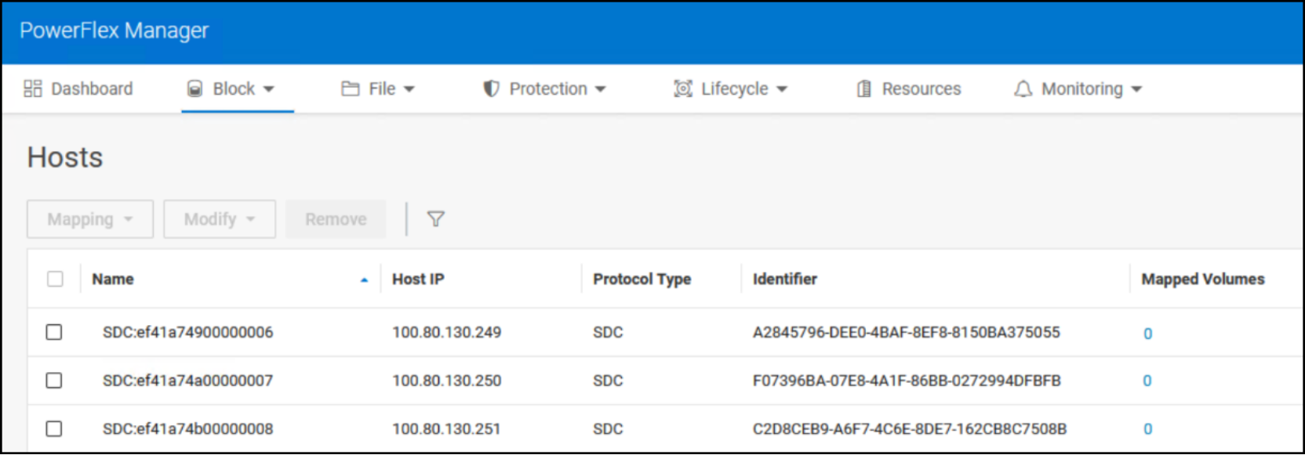Click the Hosts page heading
Viewport: 1305px width, 455px height.
[x=65, y=157]
